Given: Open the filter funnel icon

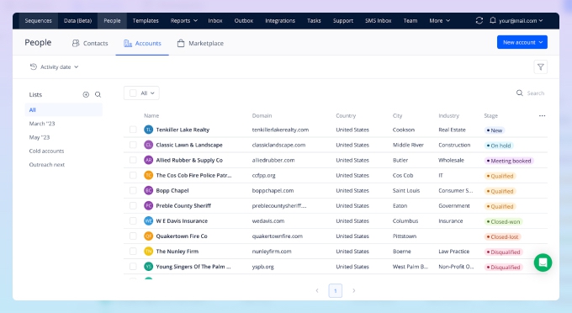Looking at the screenshot, I should point(541,67).
